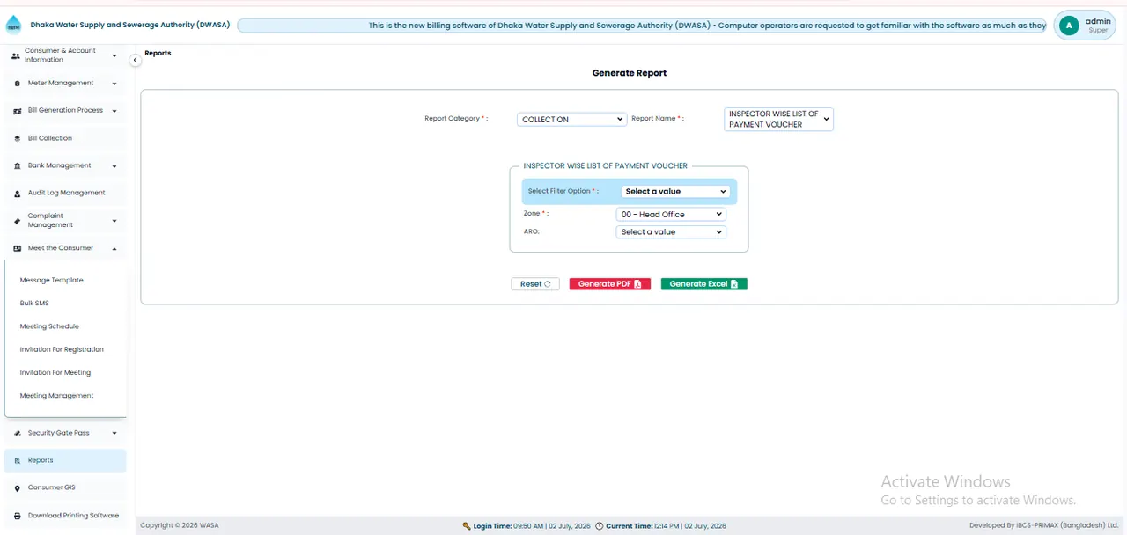This screenshot has width=1127, height=535.
Task: Click the Generate Excel button
Action: [703, 284]
